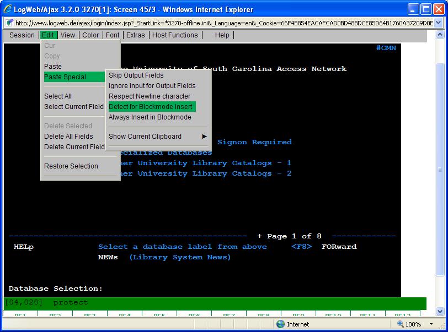The height and width of the screenshot is (332, 448).
Task: Open the address bar dropdown arrow
Action: (x=439, y=23)
